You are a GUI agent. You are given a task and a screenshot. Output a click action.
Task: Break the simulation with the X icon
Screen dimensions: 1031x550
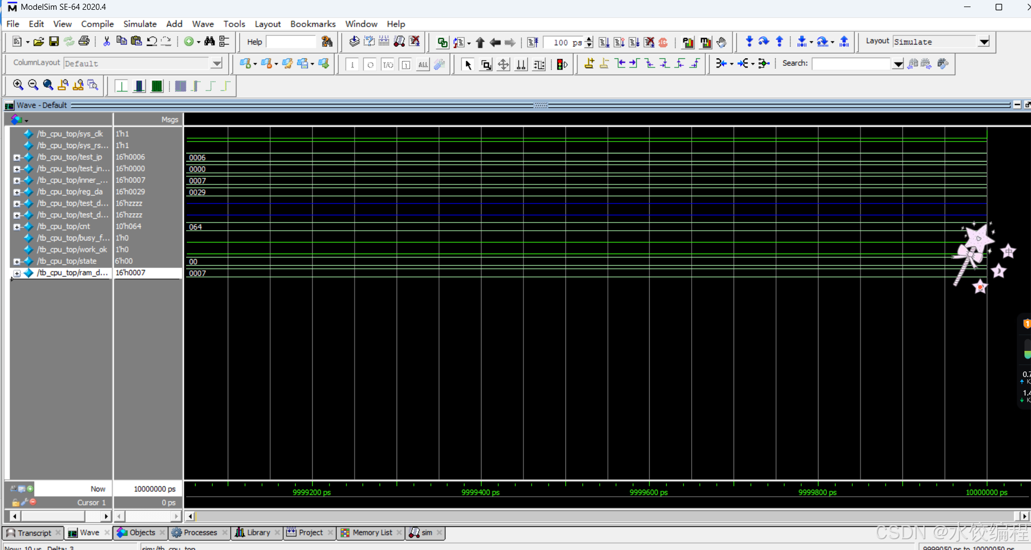coord(649,42)
